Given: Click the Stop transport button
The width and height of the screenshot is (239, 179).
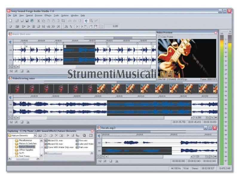Looking at the screenshot, I should pyautogui.click(x=38, y=27).
